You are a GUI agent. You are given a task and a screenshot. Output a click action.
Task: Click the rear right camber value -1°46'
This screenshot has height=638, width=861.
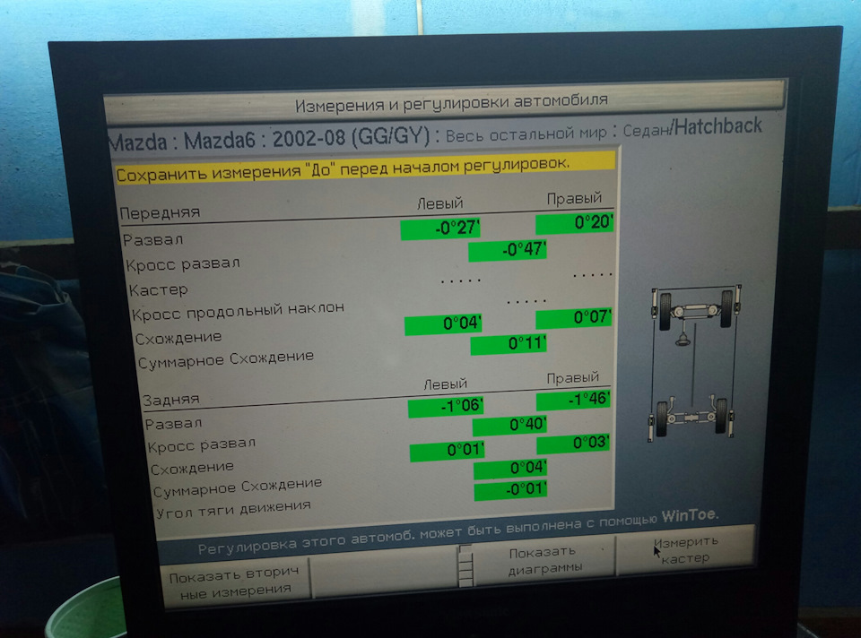click(x=574, y=400)
